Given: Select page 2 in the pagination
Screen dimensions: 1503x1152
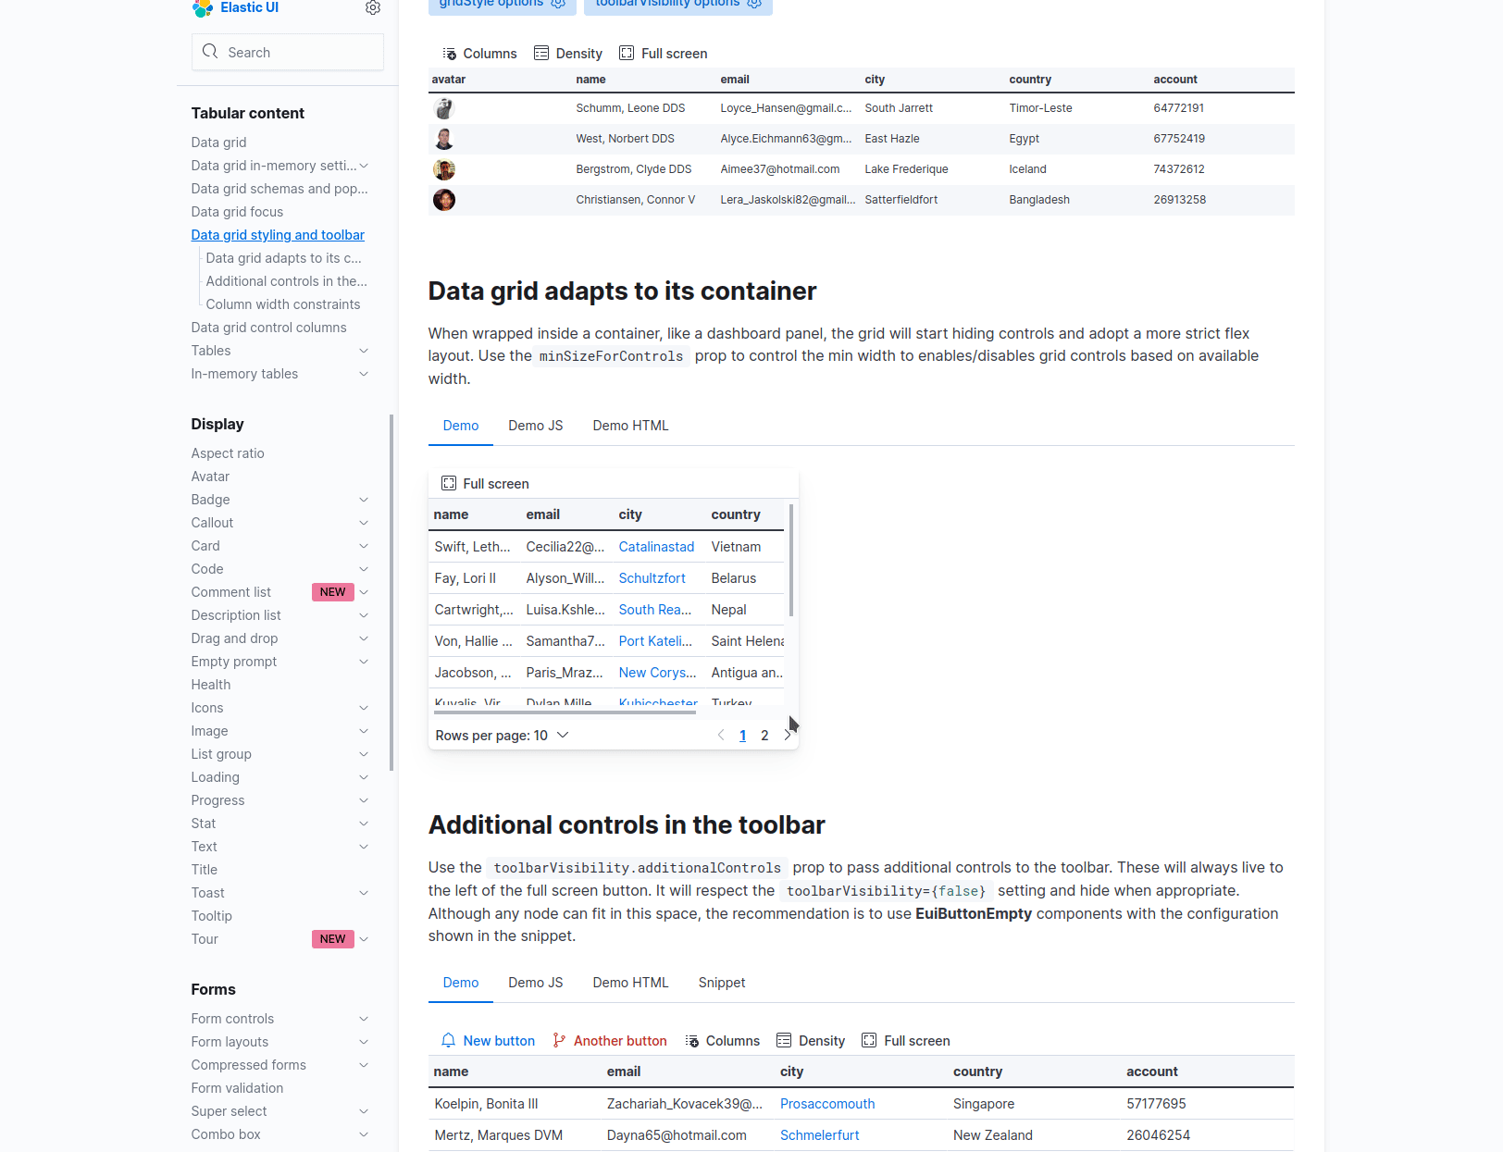Looking at the screenshot, I should tap(764, 736).
